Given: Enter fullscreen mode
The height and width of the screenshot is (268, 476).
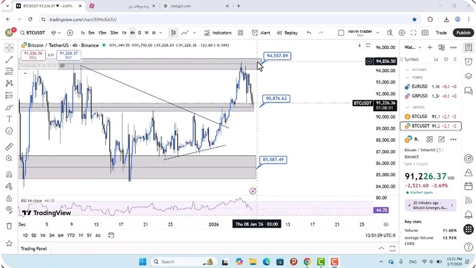Looking at the screenshot, I should coord(413,33).
